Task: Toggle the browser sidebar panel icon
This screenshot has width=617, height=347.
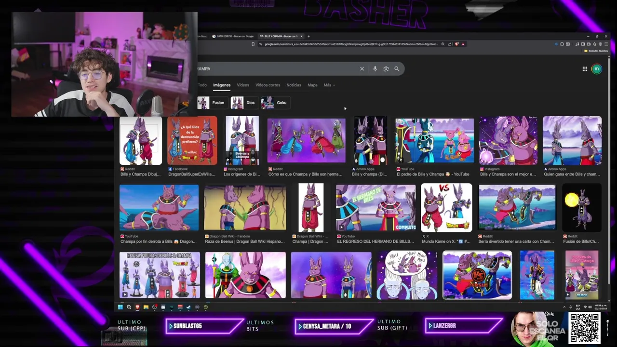Action: [x=583, y=44]
